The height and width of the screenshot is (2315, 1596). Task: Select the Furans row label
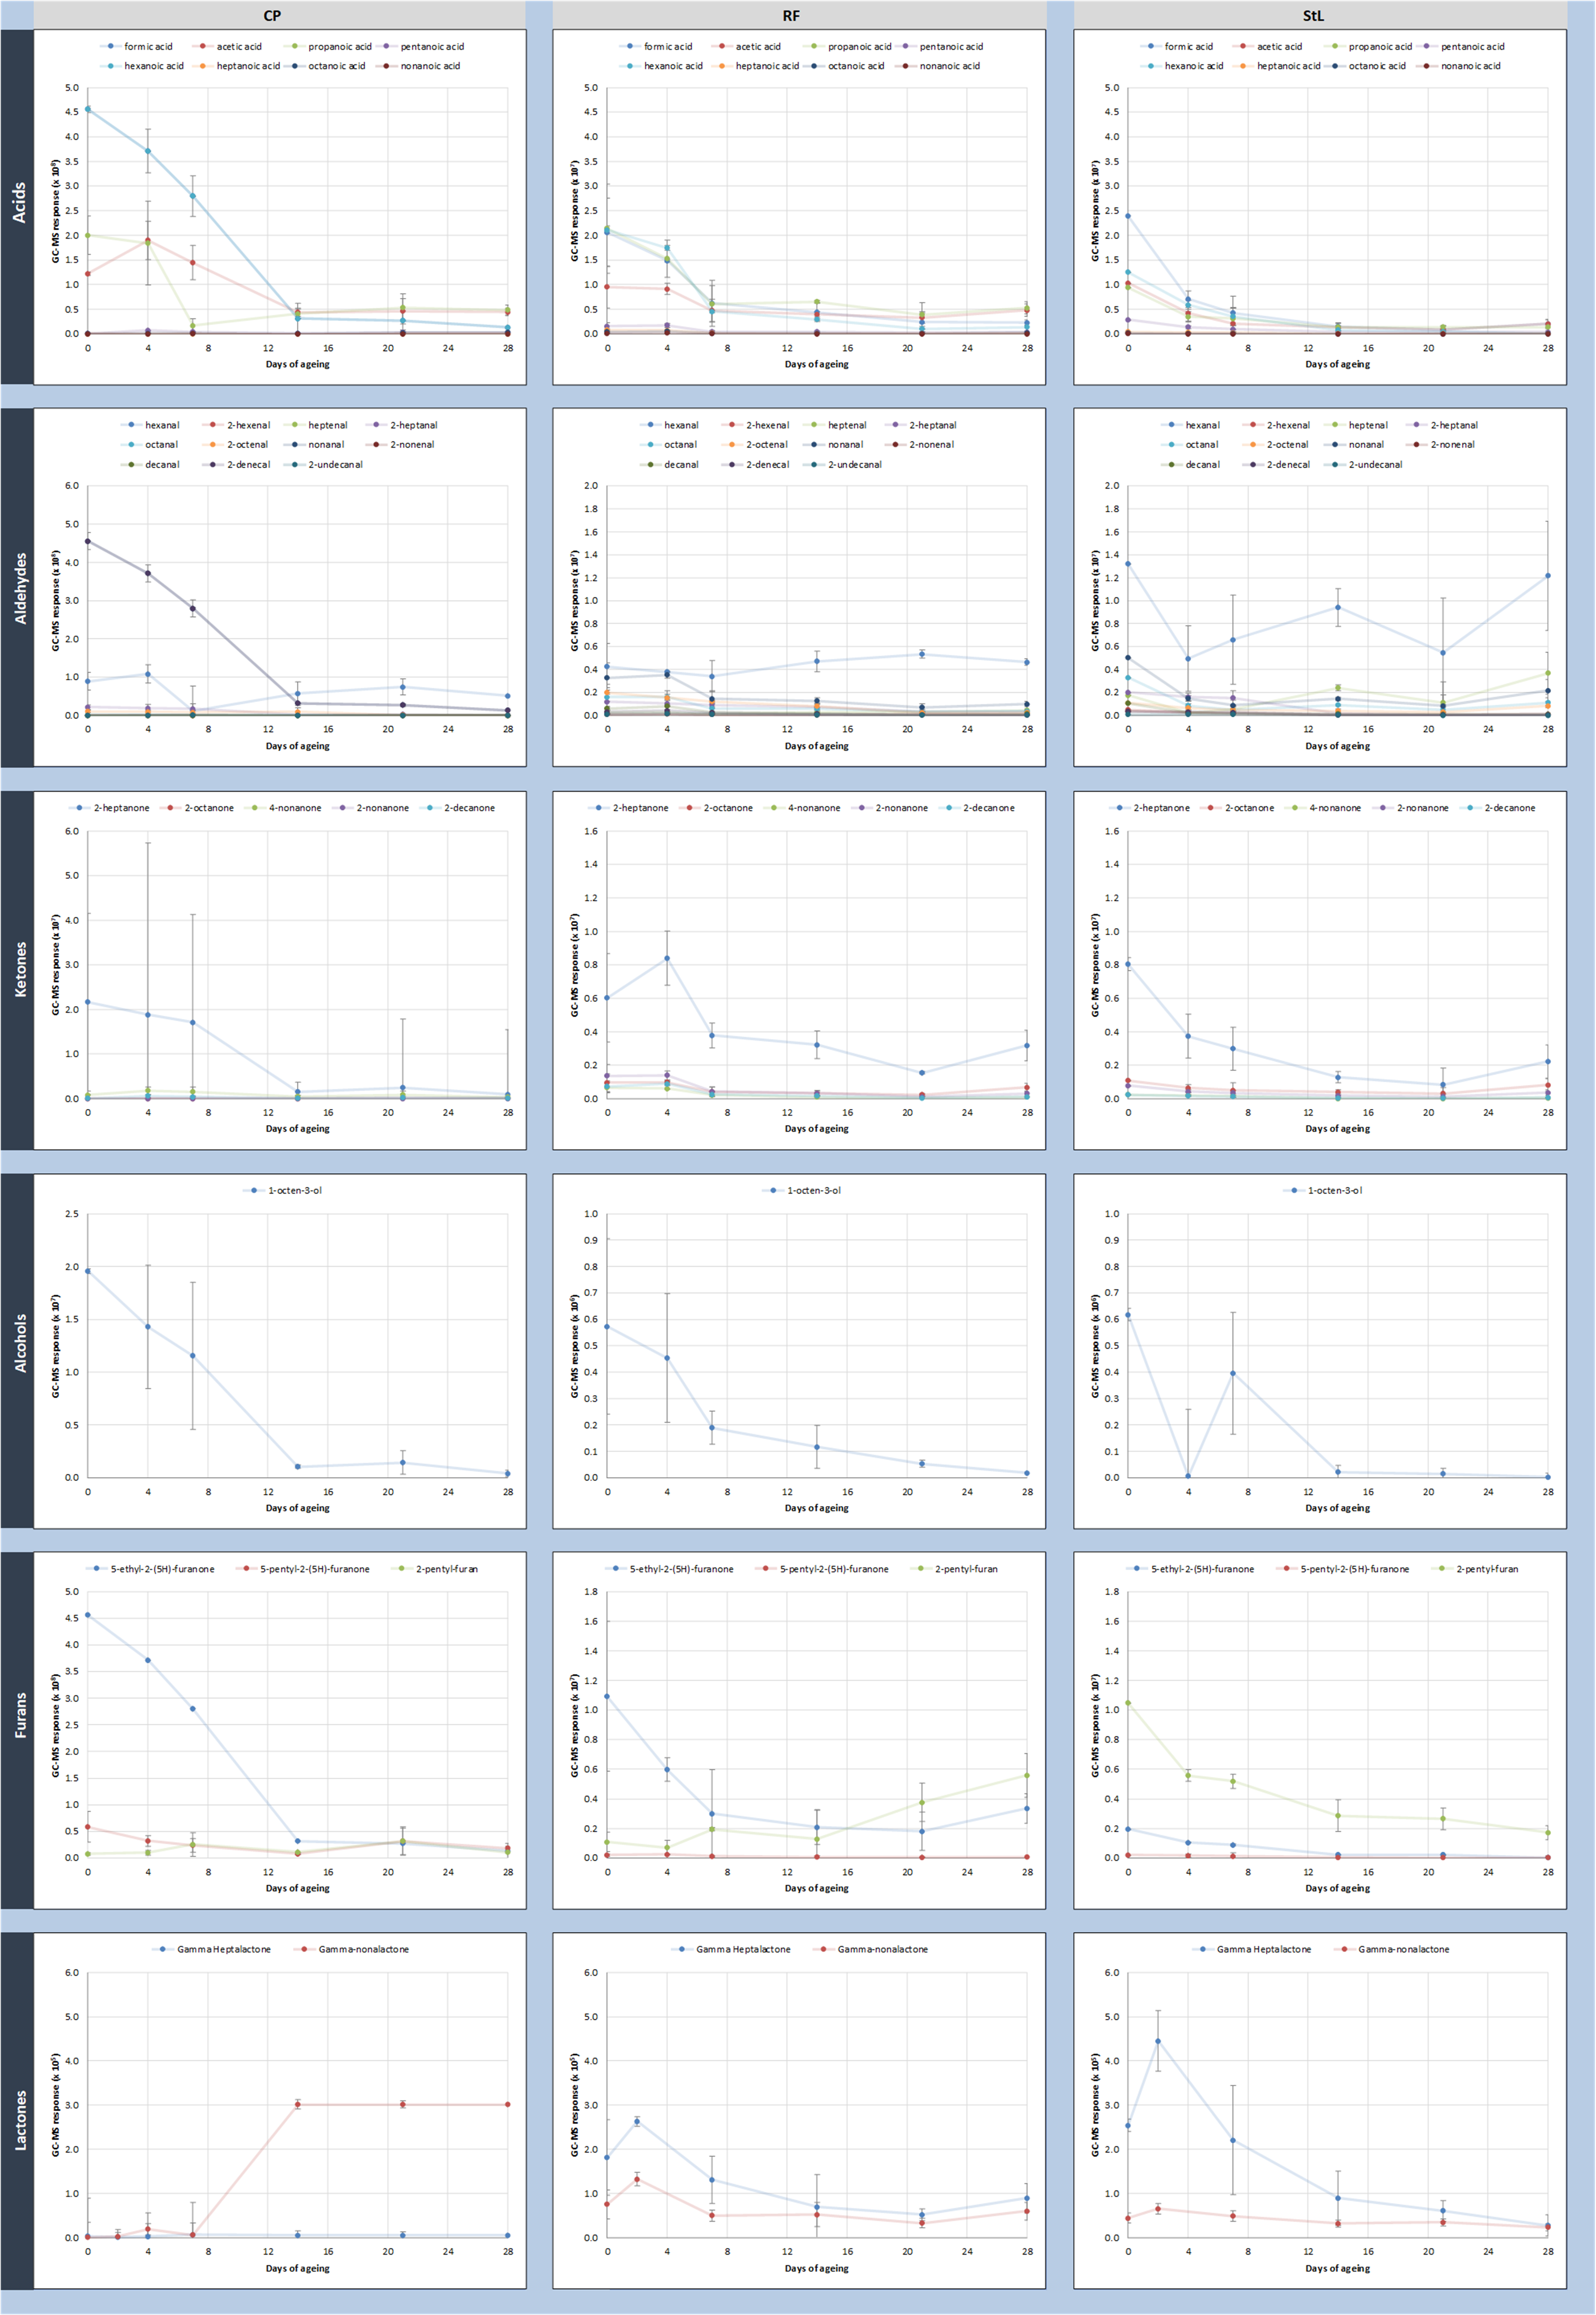click(18, 1731)
